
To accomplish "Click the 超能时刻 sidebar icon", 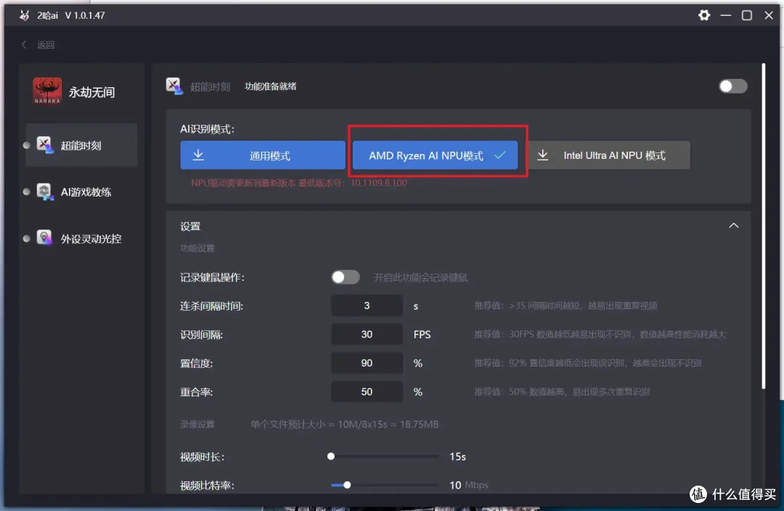I will (x=45, y=145).
